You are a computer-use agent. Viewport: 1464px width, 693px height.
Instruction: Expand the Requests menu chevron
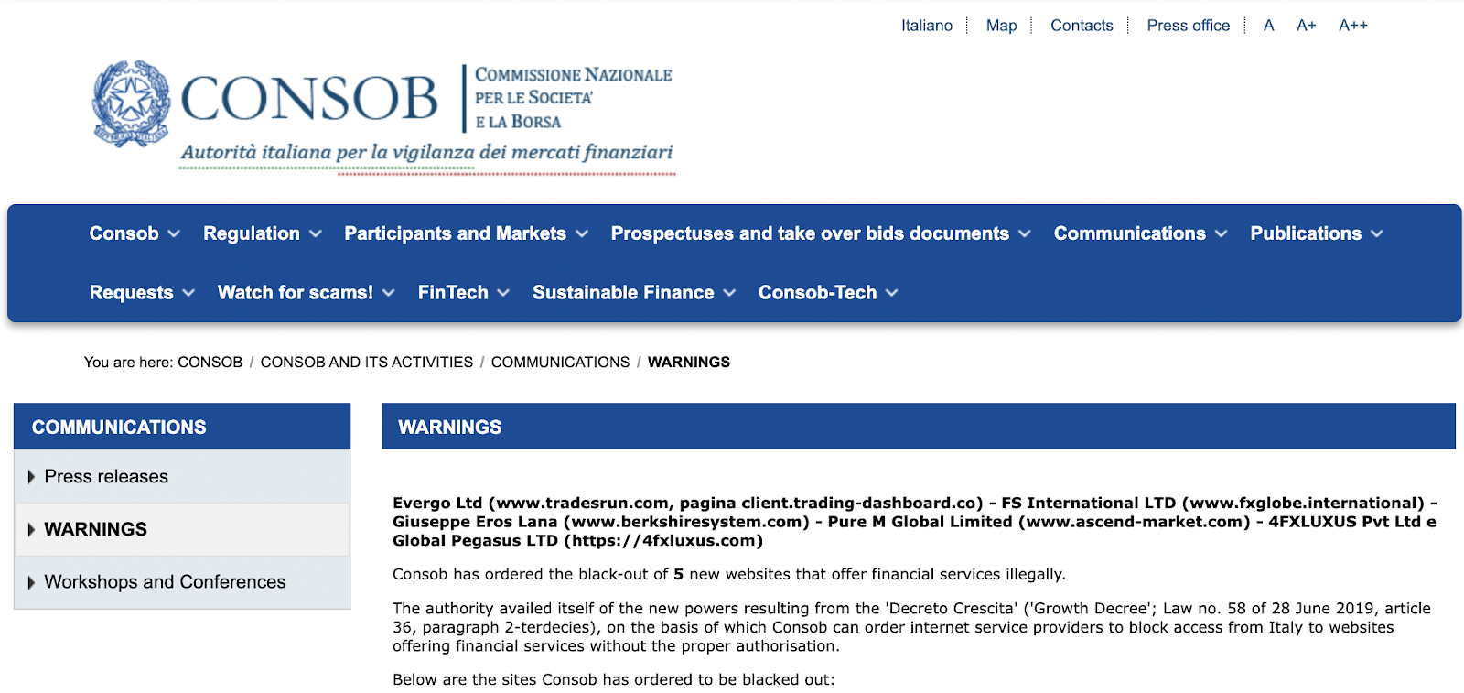tap(188, 293)
